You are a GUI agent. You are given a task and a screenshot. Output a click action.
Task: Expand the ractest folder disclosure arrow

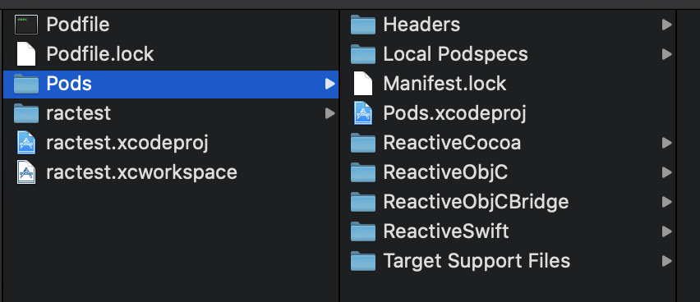pyautogui.click(x=330, y=113)
